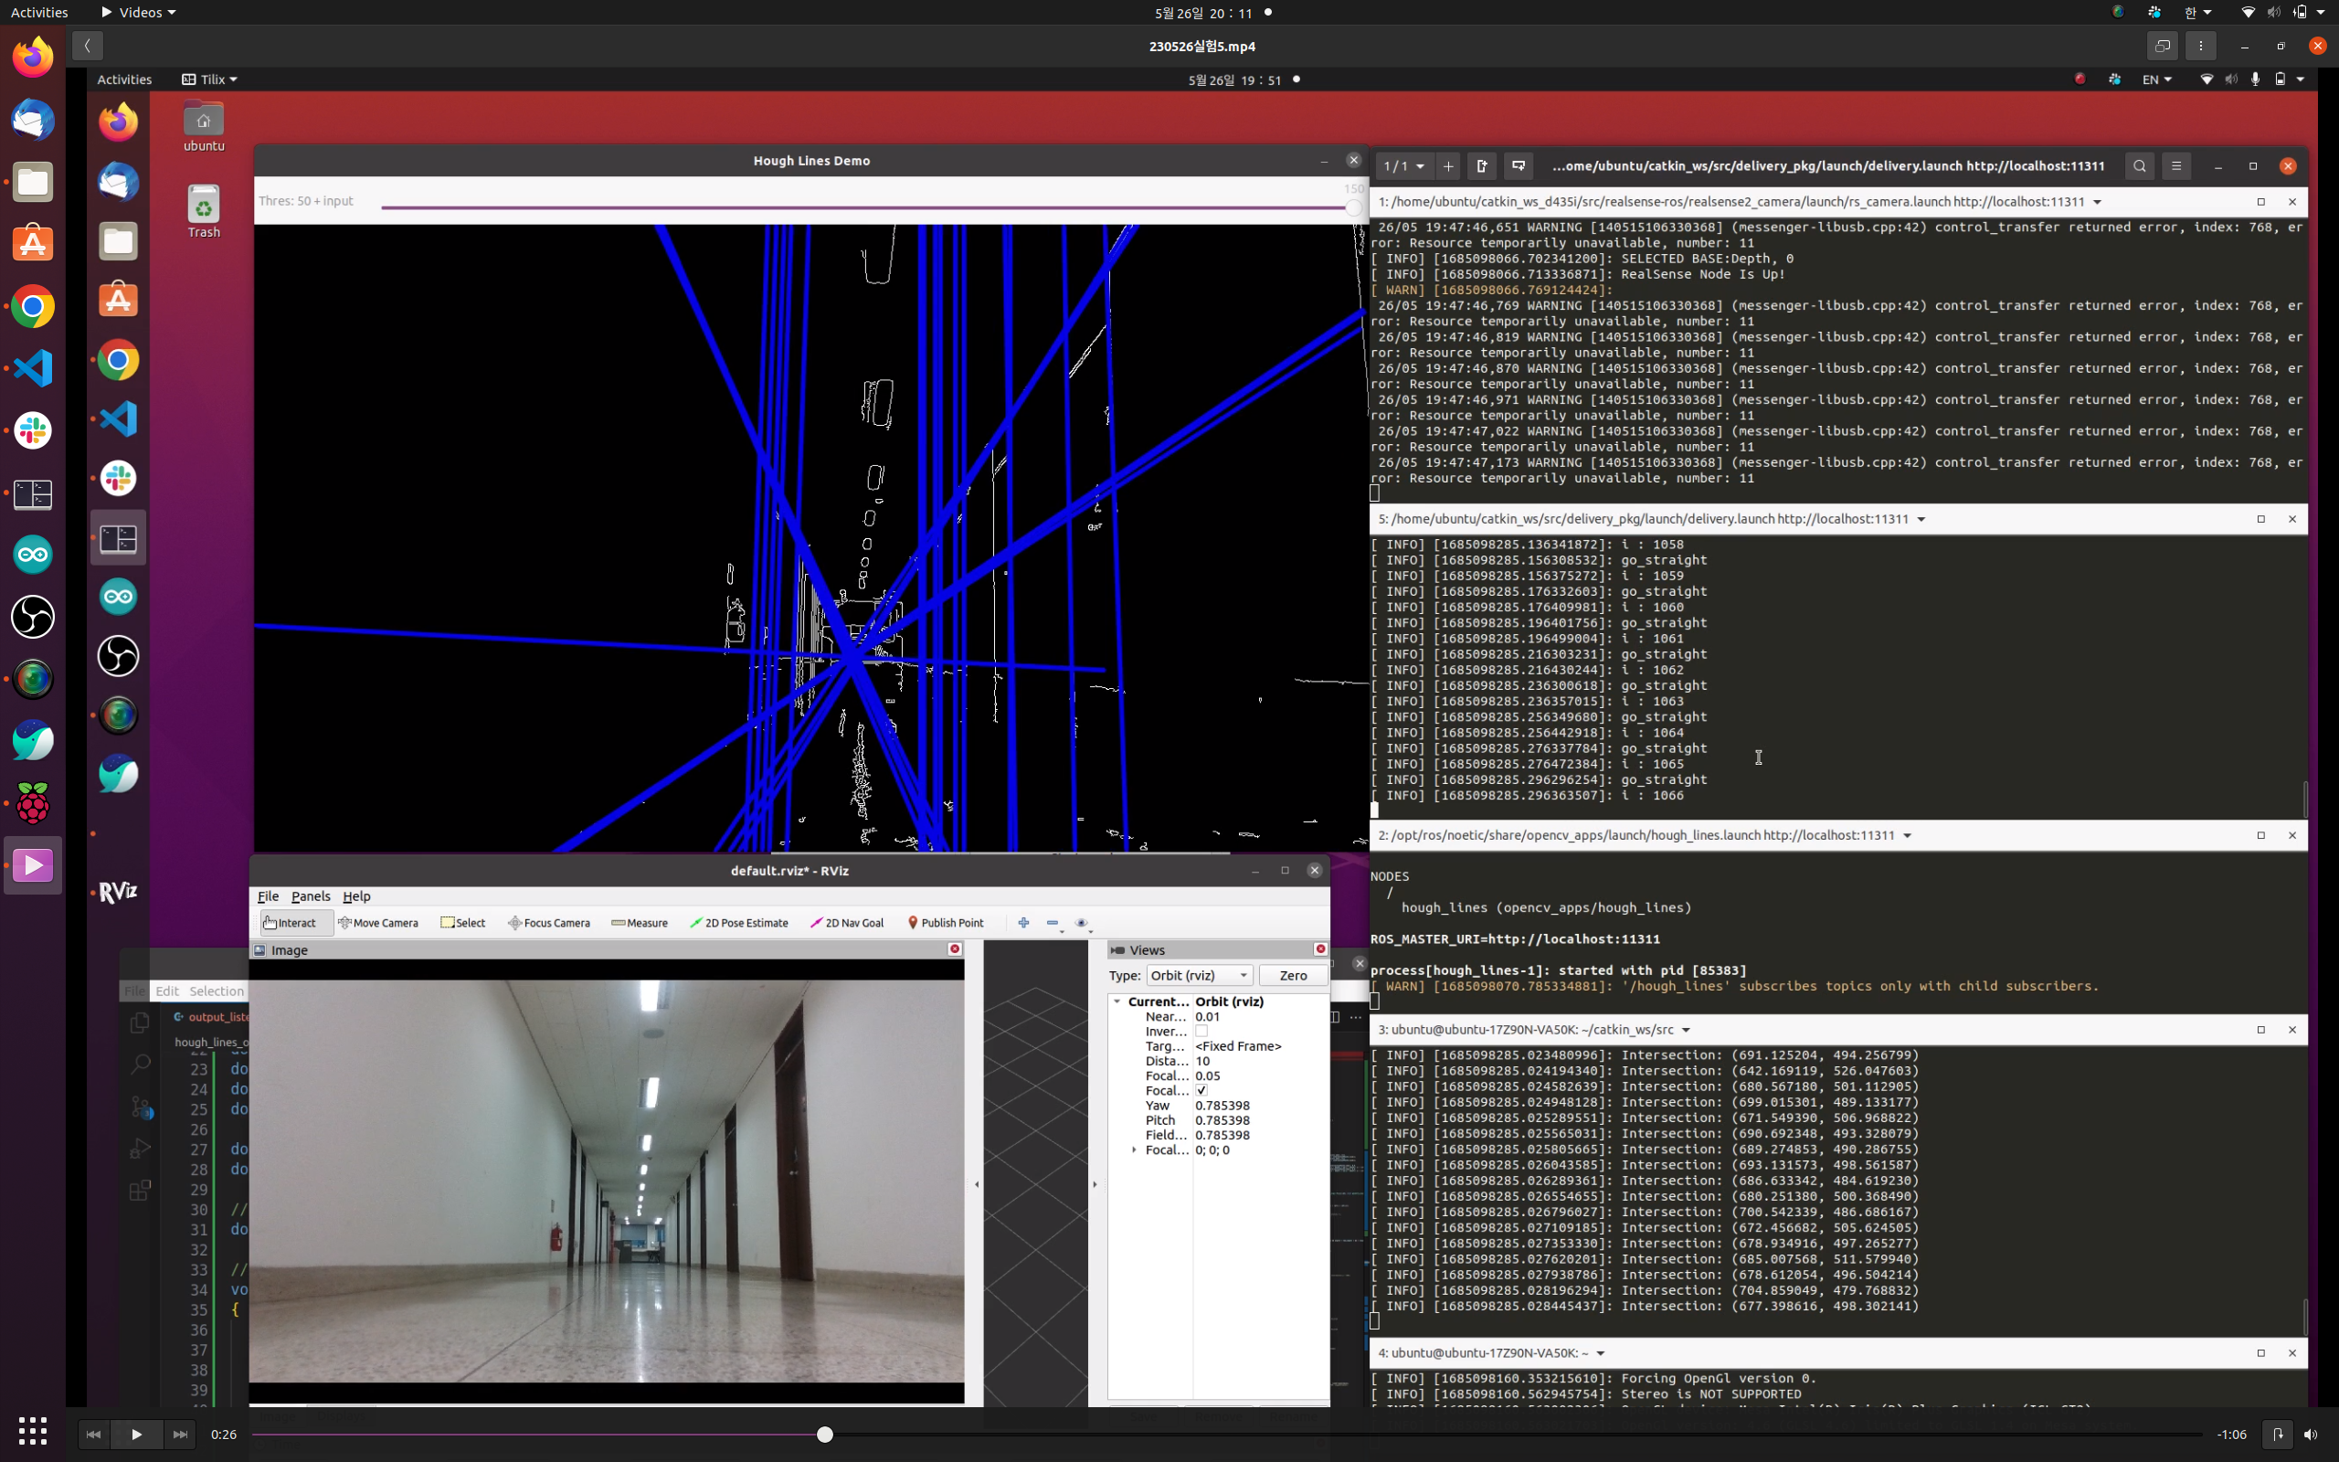Skip to next video track
The width and height of the screenshot is (2339, 1462).
click(180, 1434)
